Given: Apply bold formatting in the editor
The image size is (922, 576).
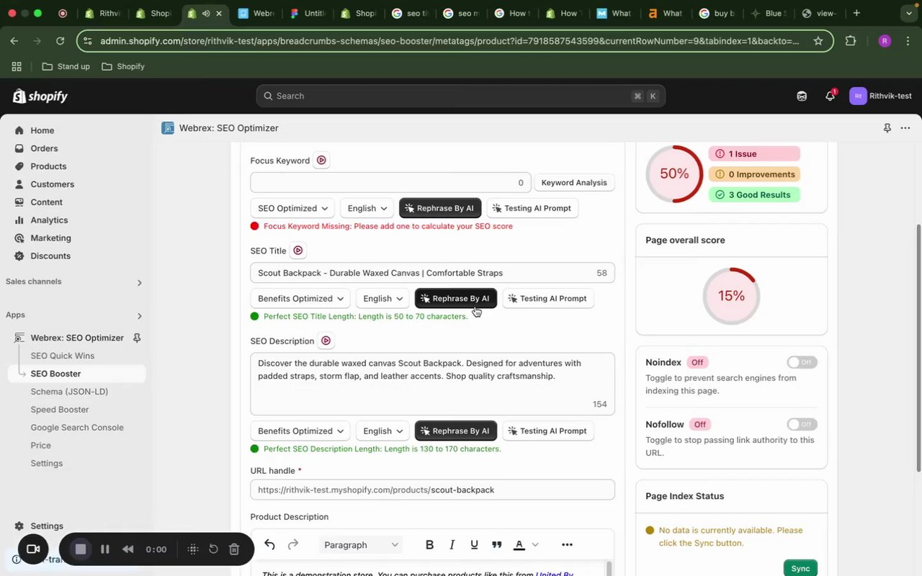Looking at the screenshot, I should click(x=430, y=545).
